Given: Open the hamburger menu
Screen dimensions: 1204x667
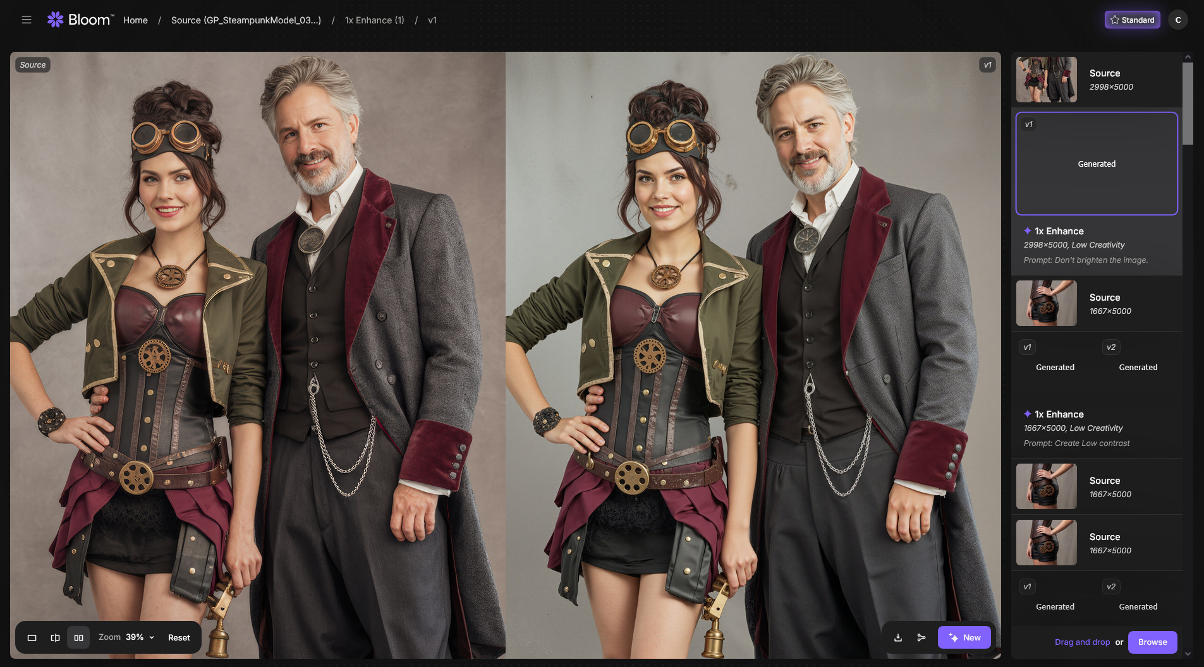Looking at the screenshot, I should pyautogui.click(x=27, y=20).
